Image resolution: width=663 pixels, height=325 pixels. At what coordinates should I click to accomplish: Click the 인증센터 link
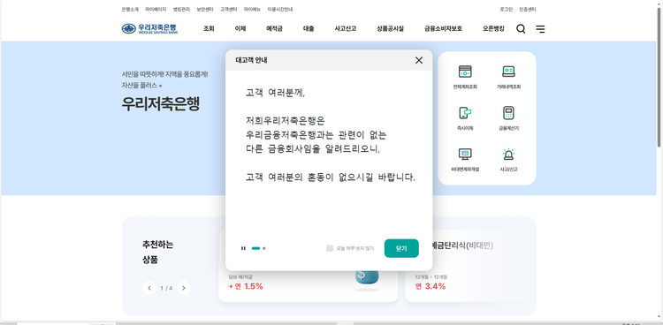[528, 10]
